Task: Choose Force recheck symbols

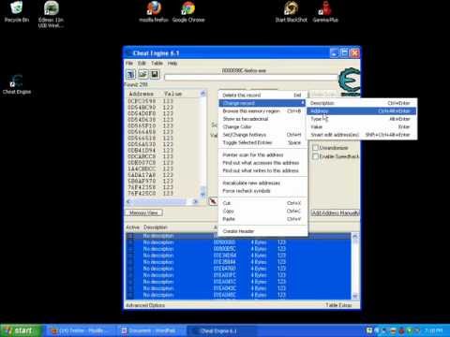Action: [262, 191]
